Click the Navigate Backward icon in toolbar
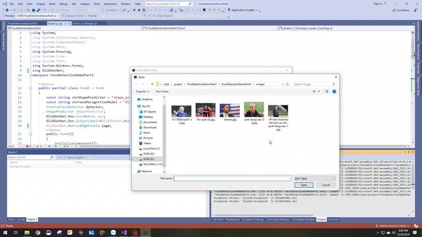The image size is (422, 237). pos(7,11)
